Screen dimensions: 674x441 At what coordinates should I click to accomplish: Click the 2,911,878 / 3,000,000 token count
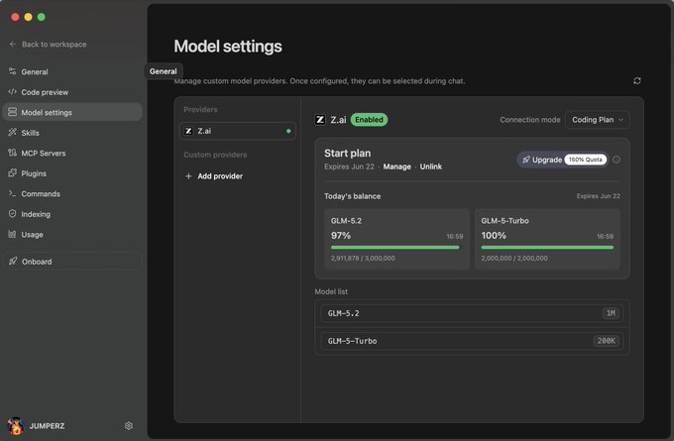[363, 259]
